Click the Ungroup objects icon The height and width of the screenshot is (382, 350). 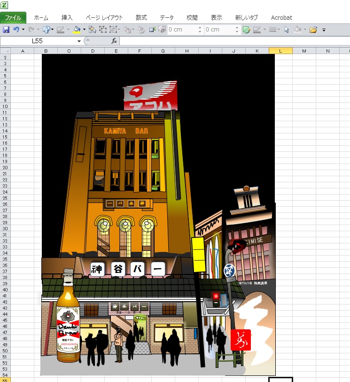click(113, 30)
